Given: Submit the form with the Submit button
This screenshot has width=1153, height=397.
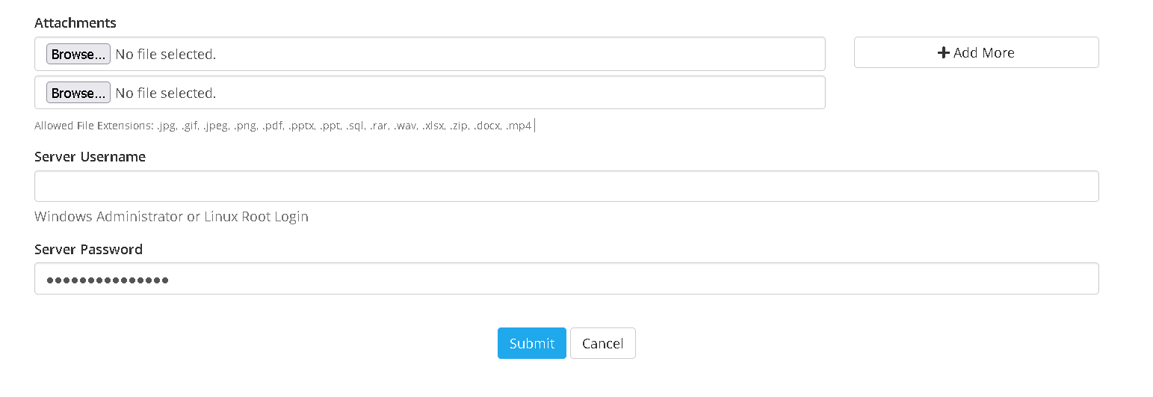Looking at the screenshot, I should point(531,343).
